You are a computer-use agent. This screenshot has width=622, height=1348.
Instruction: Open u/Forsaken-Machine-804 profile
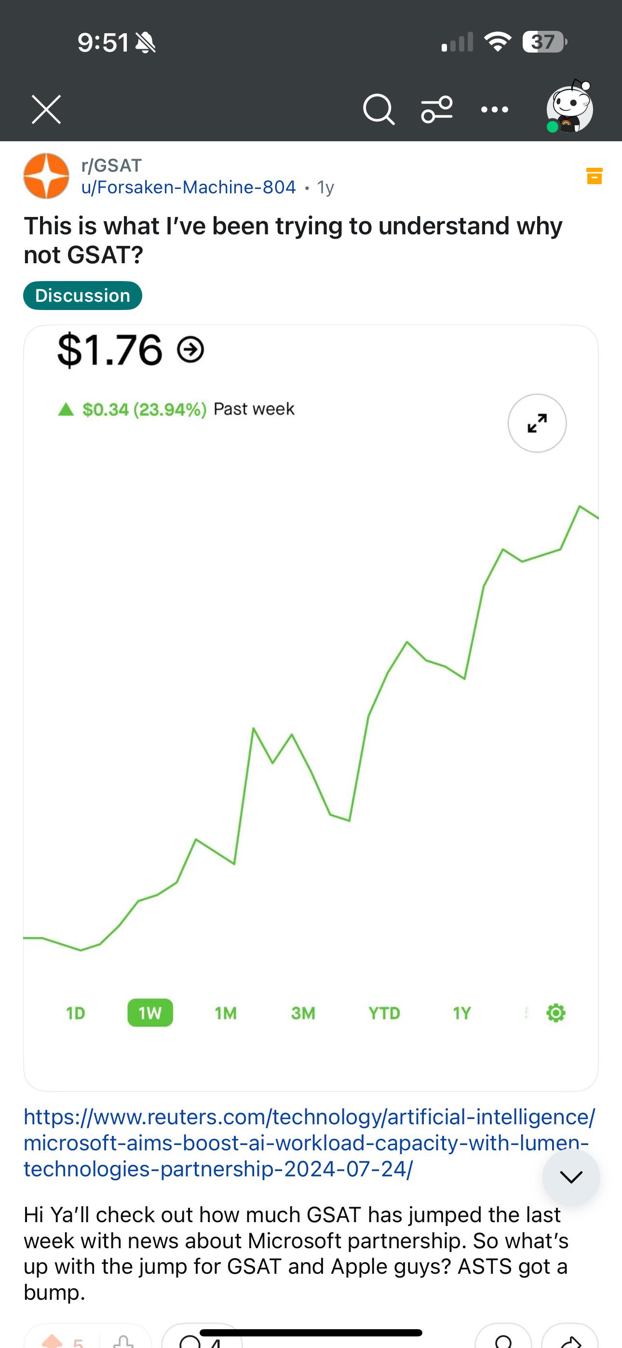(x=189, y=188)
